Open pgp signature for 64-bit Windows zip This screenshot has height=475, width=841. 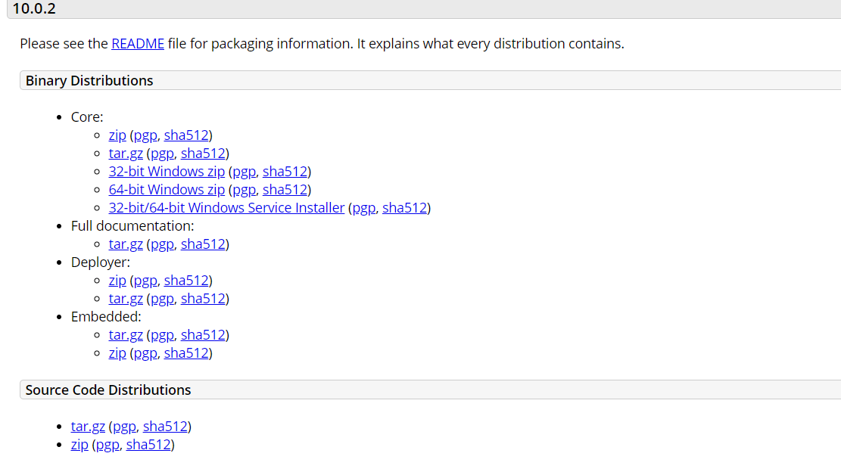(x=244, y=190)
